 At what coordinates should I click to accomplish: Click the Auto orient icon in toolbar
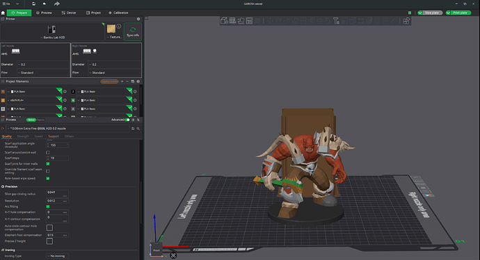[241, 21]
